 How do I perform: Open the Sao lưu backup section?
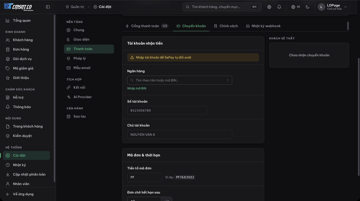(x=89, y=116)
